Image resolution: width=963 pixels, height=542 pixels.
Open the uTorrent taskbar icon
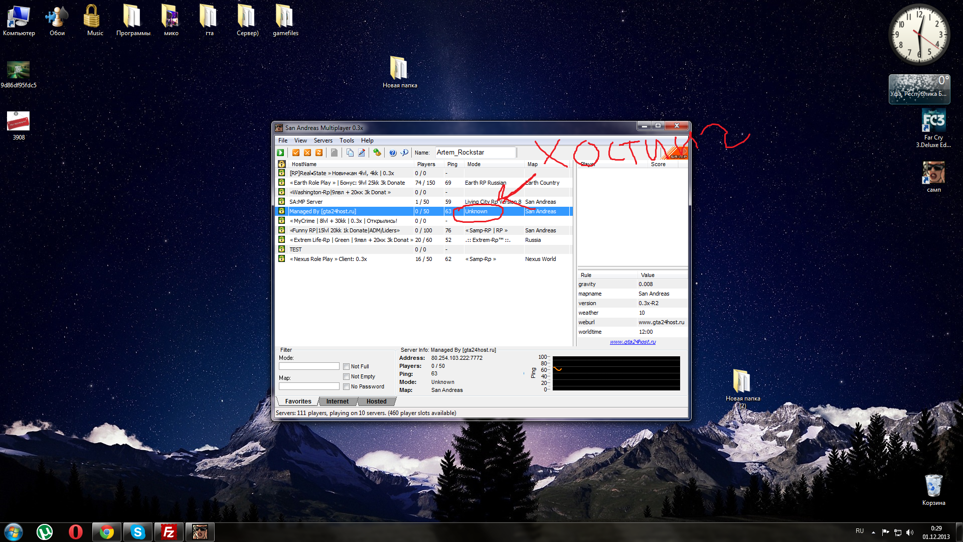[45, 532]
